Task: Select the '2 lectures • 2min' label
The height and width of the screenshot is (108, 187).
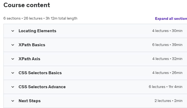Action: pyautogui.click(x=168, y=101)
